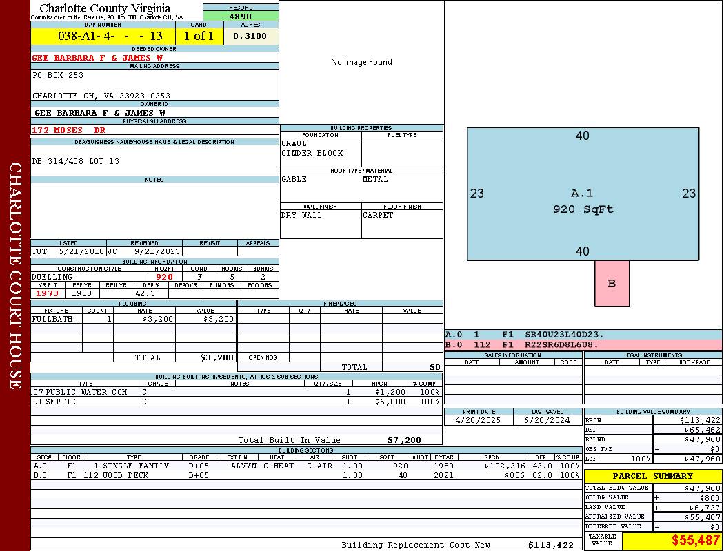Click the yellow PARCEL SUMMARY header
724x551 pixels.
click(x=652, y=476)
